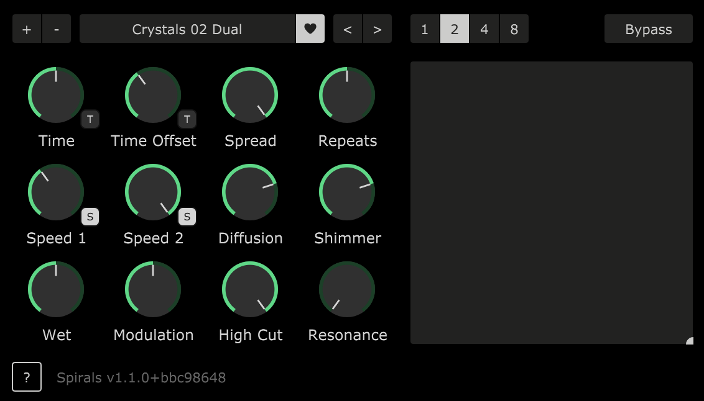Click the heart favorite icon

(310, 29)
